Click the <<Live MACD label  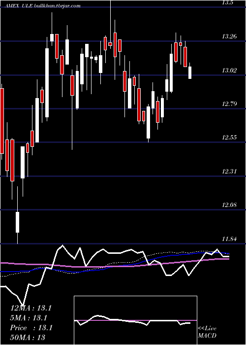point(207,332)
